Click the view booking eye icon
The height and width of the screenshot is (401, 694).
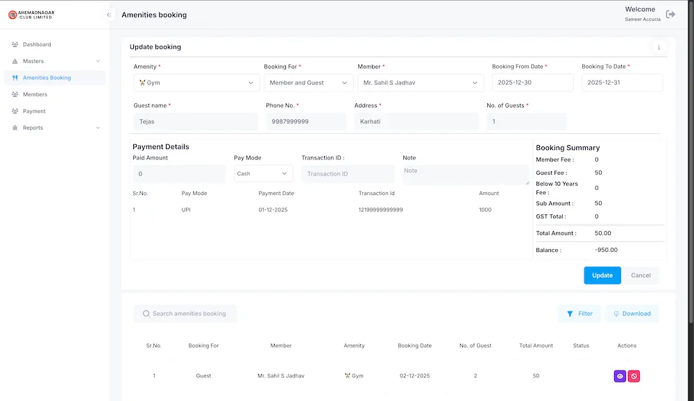click(620, 376)
